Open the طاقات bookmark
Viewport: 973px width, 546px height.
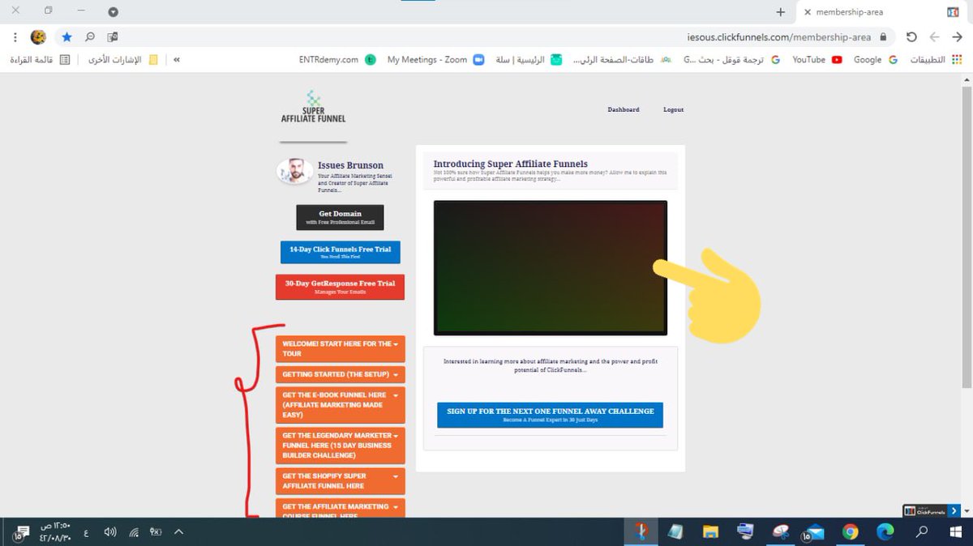[622, 60]
